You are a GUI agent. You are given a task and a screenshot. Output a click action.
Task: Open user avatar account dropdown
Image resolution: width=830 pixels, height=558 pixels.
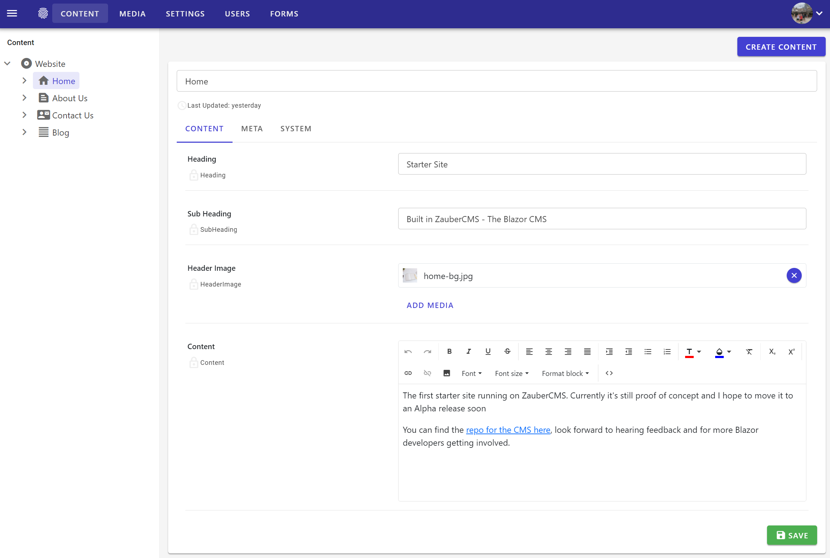click(807, 14)
